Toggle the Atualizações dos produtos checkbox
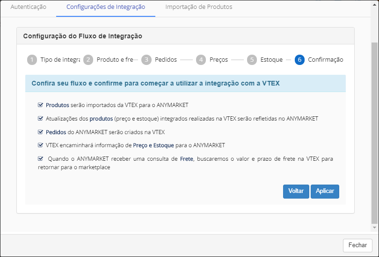 tap(41, 119)
